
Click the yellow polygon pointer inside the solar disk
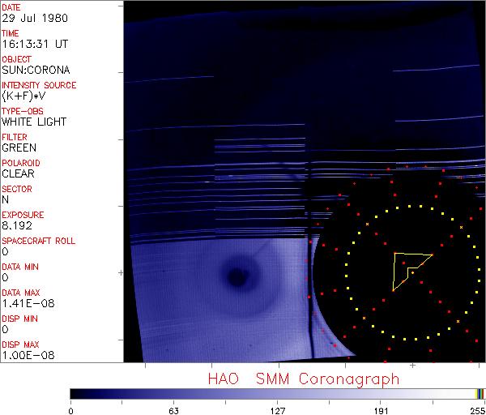[407, 269]
